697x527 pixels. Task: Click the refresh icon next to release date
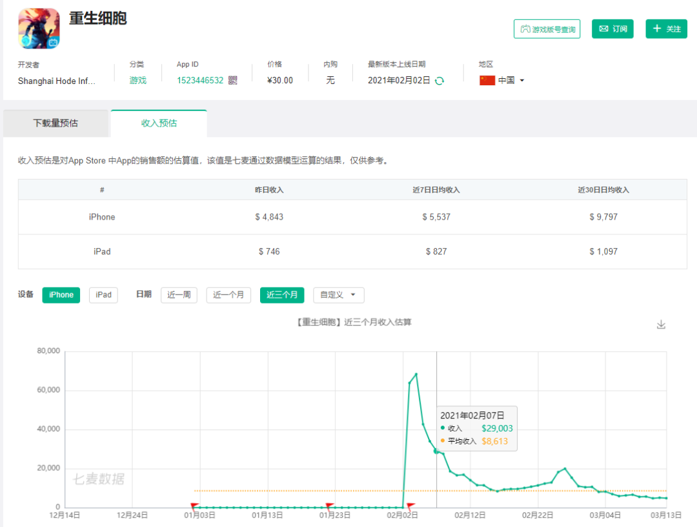point(439,81)
